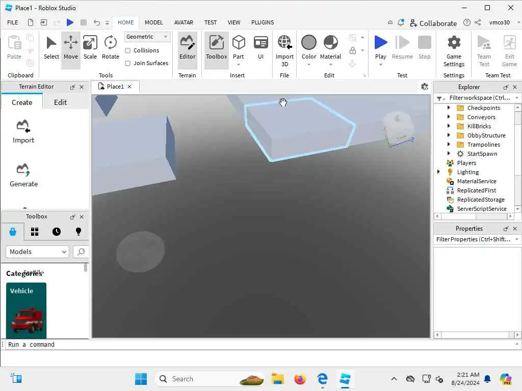Viewport: 522px width, 391px height.
Task: Close the Place1 document tab
Action: click(x=129, y=87)
